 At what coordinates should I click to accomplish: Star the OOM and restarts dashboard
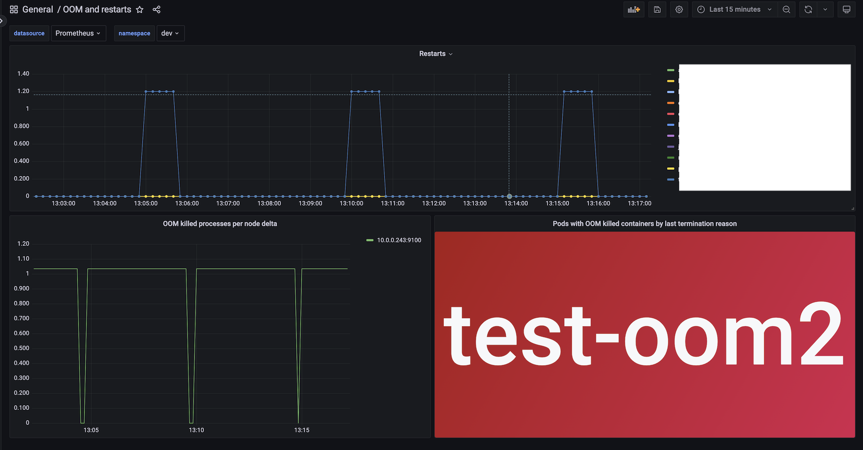[140, 9]
